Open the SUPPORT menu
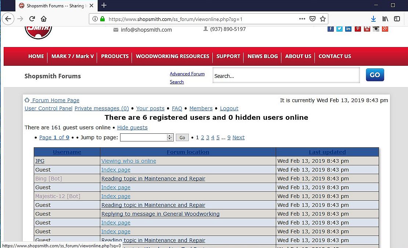408x248 pixels. click(x=228, y=56)
